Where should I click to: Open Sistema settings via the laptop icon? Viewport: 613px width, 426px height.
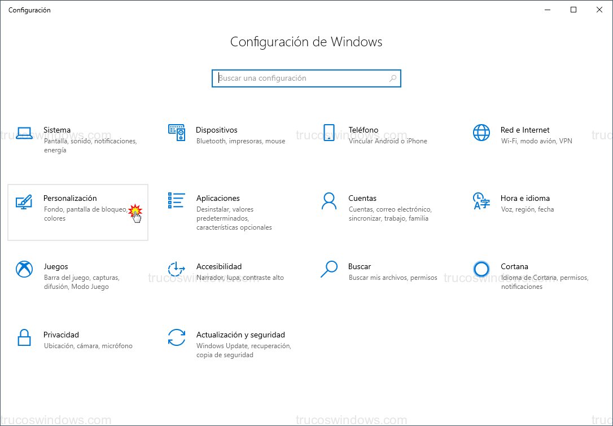point(24,134)
